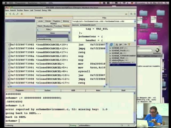Click the sort icon beside the globe icon

pos(117,45)
